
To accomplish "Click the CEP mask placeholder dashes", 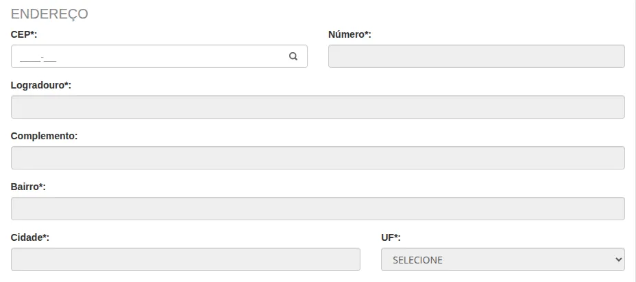I will (x=38, y=57).
